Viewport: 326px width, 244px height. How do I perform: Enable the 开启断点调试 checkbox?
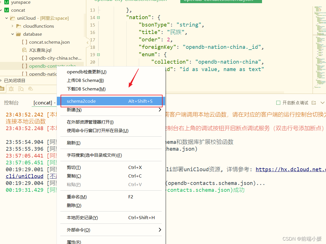tap(278, 102)
